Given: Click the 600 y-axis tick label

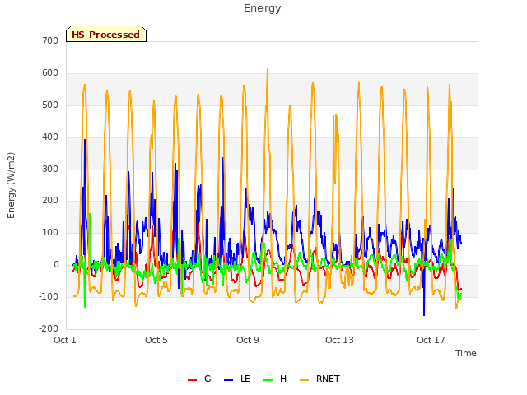Looking at the screenshot, I should tap(50, 73).
